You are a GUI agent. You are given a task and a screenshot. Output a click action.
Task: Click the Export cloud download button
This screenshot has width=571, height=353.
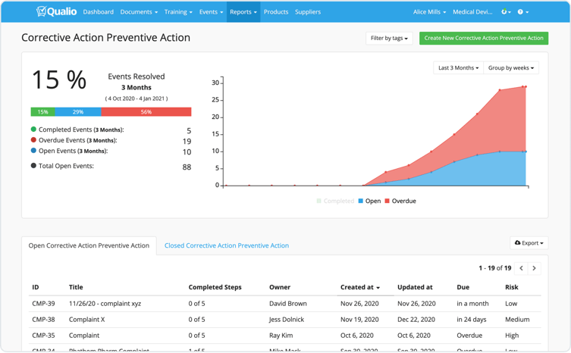click(529, 243)
